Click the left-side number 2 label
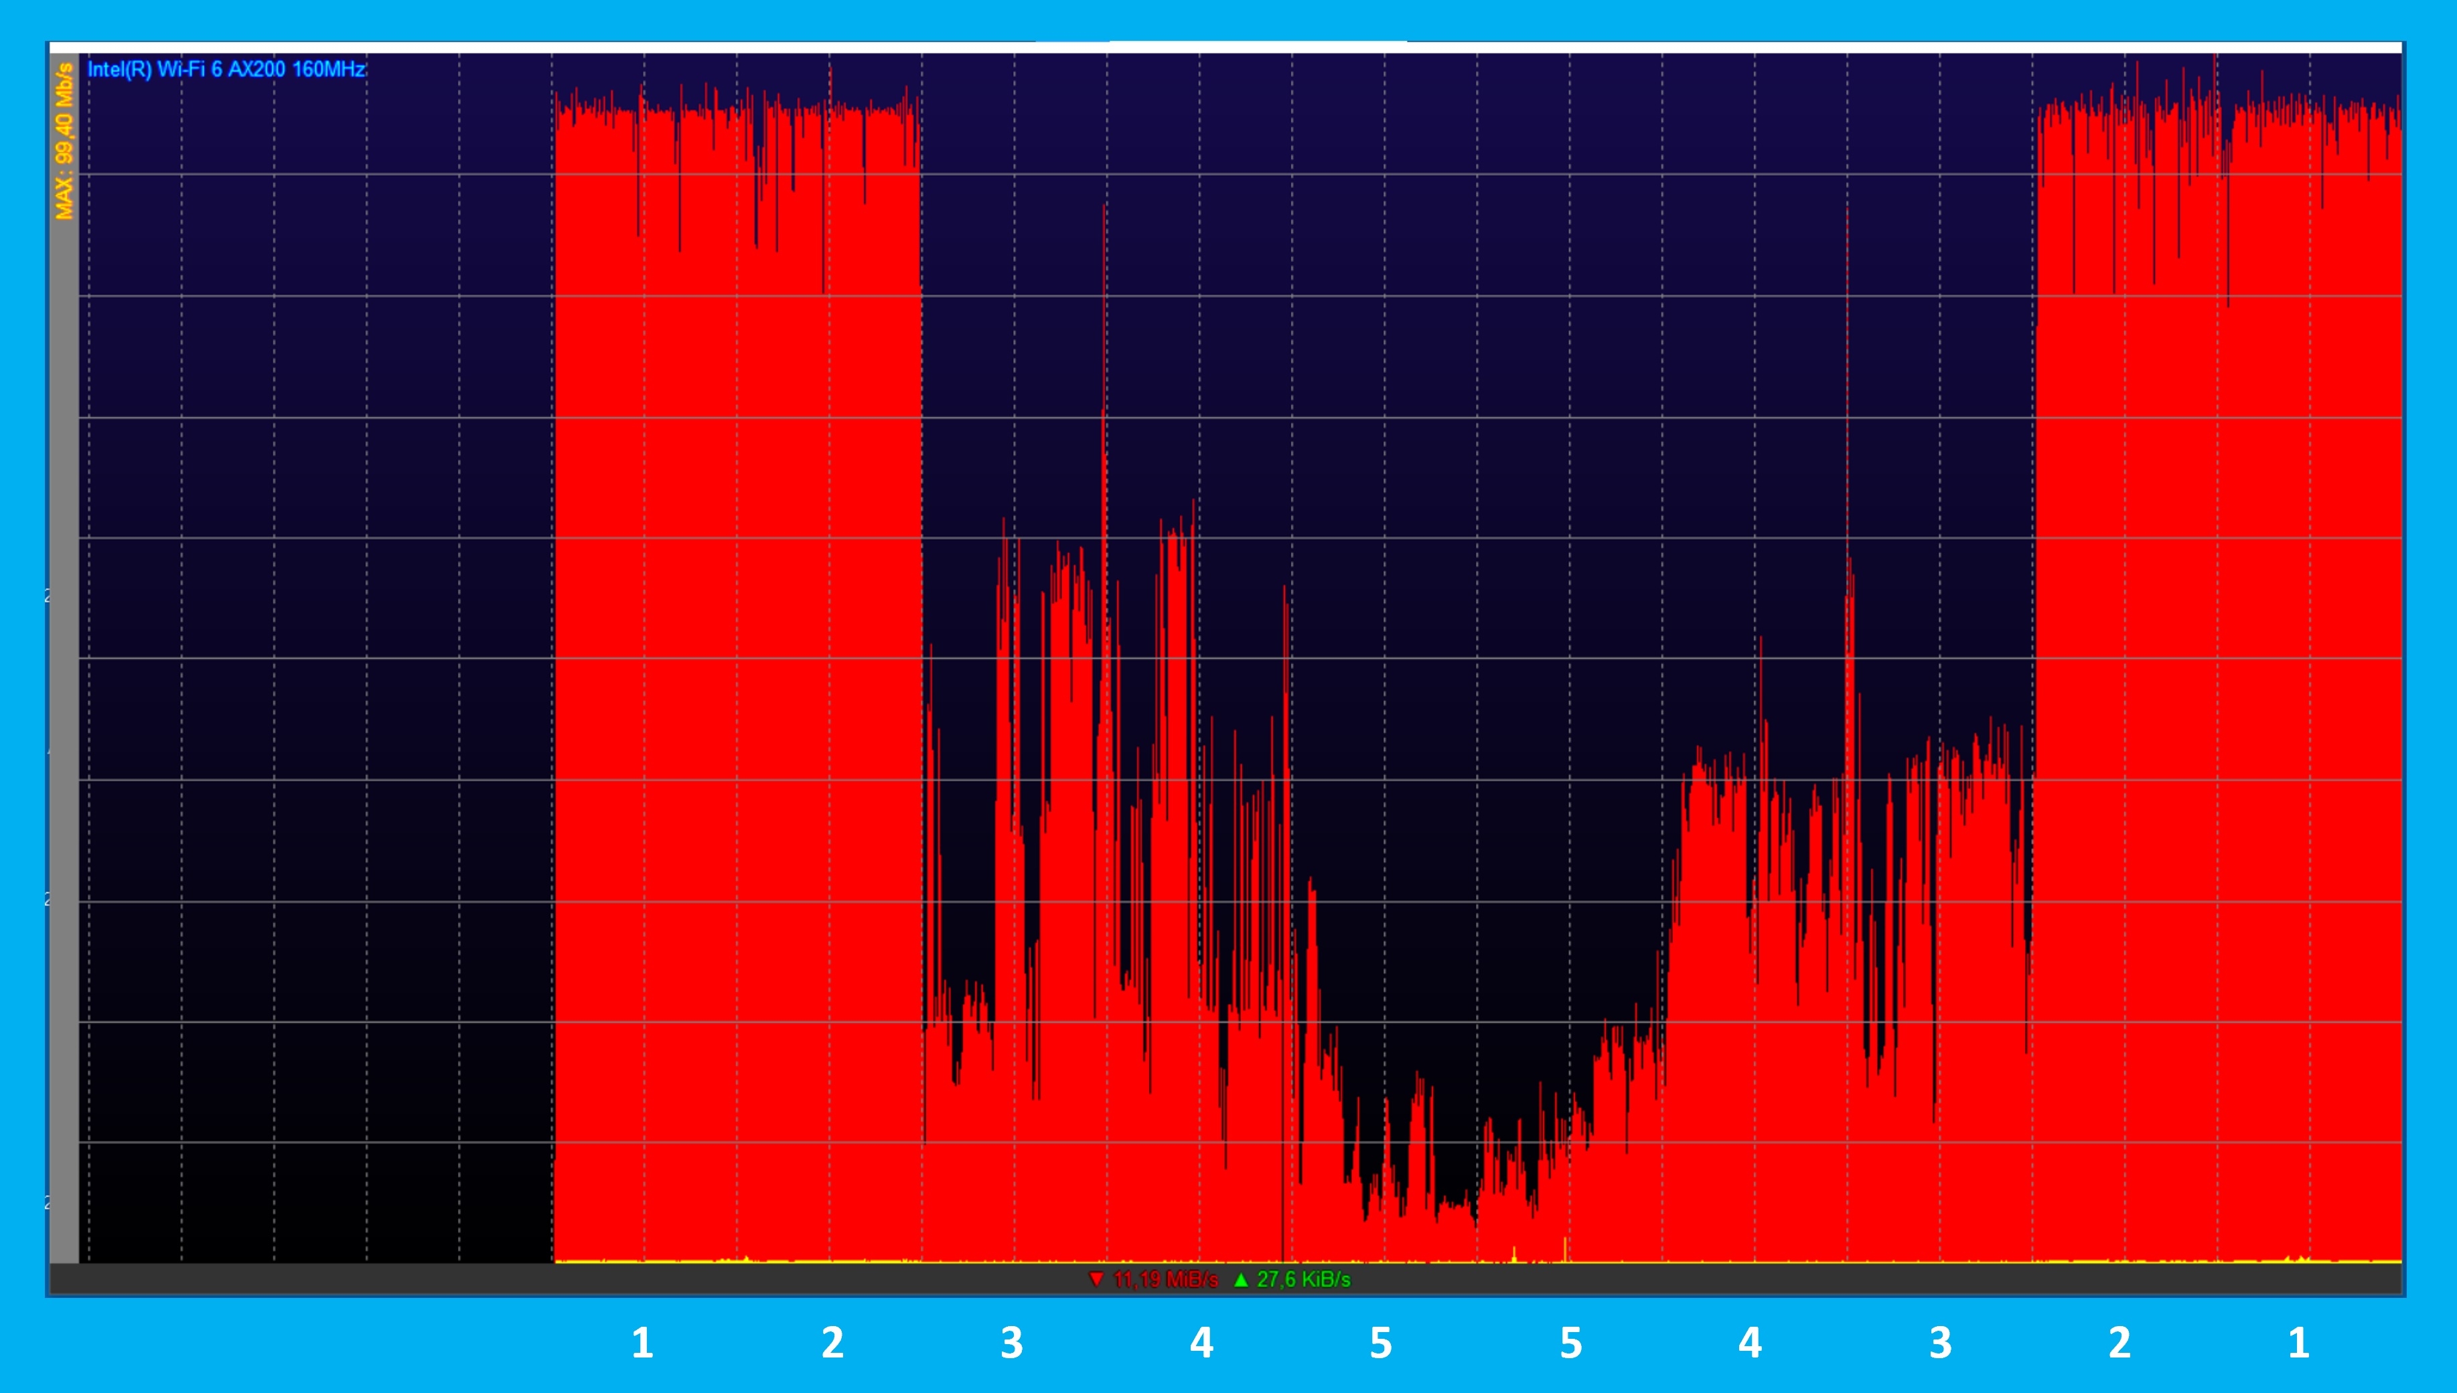This screenshot has width=2457, height=1393. pos(832,1343)
